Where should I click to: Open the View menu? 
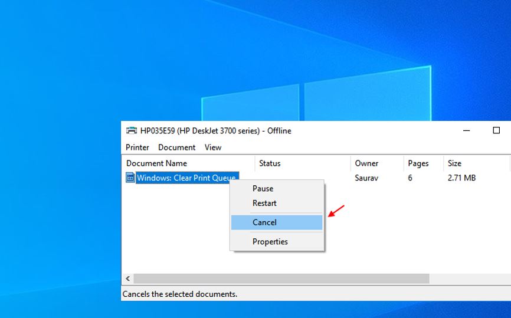point(213,147)
